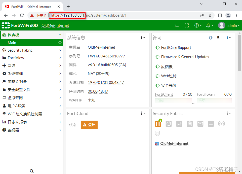The width and height of the screenshot is (242, 174).
Task: Click the FortiSwitch arrows Fabric icon
Action: [x=211, y=124]
